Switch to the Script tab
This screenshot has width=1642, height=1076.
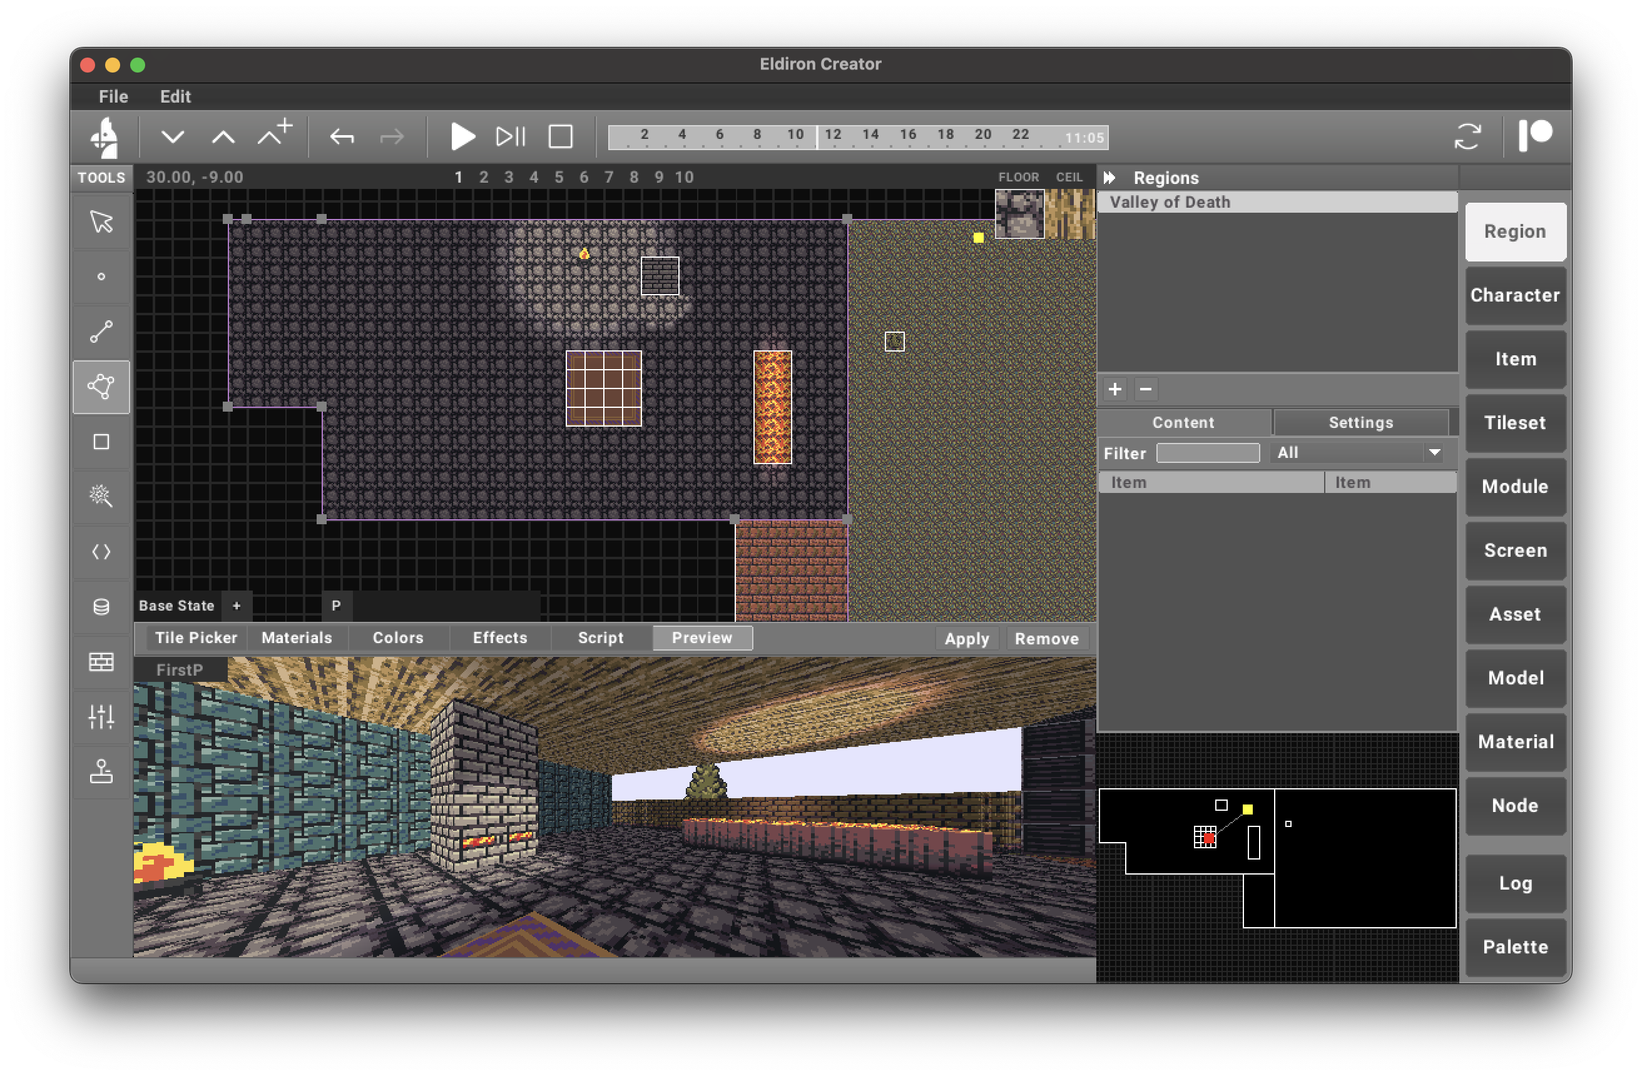(601, 638)
